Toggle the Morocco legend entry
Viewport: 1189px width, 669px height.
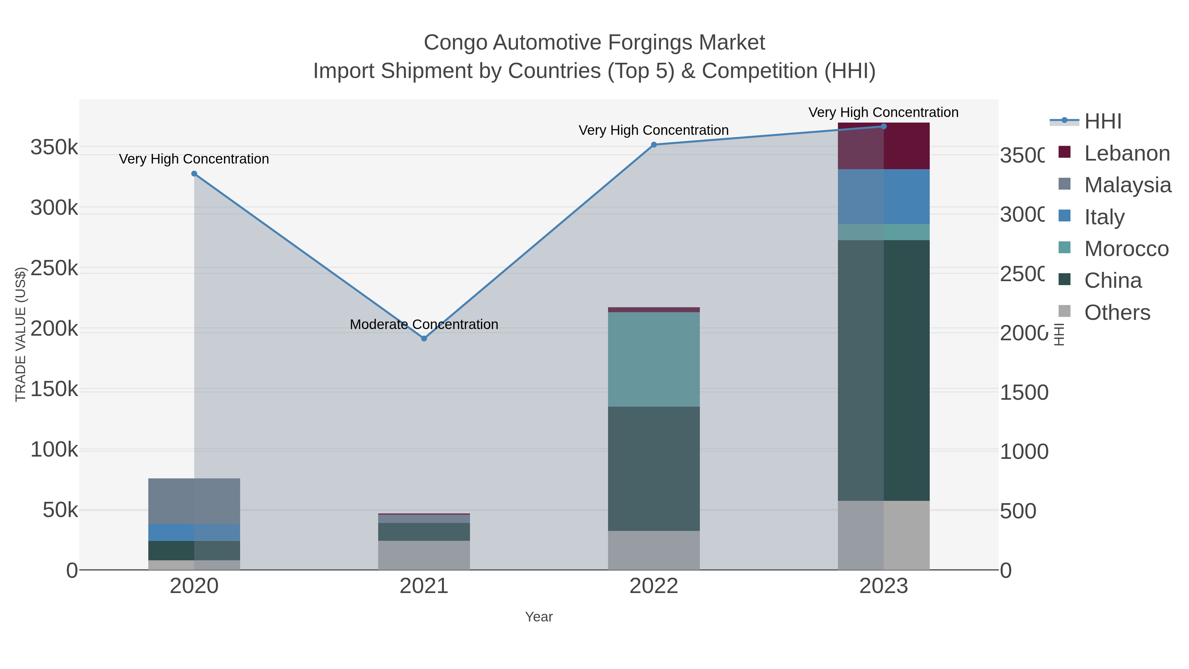click(1113, 248)
